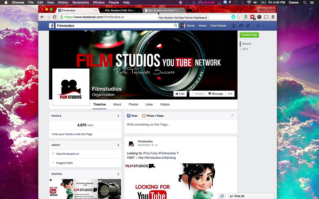Click the post audience globe icon
The image size is (319, 199).
(156, 145)
